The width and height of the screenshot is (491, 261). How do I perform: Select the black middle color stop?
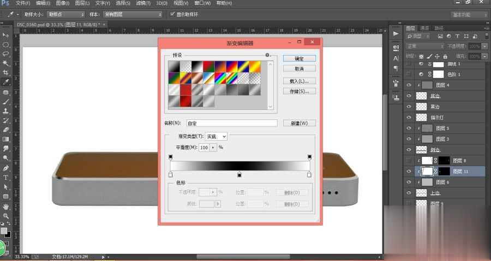tap(239, 174)
